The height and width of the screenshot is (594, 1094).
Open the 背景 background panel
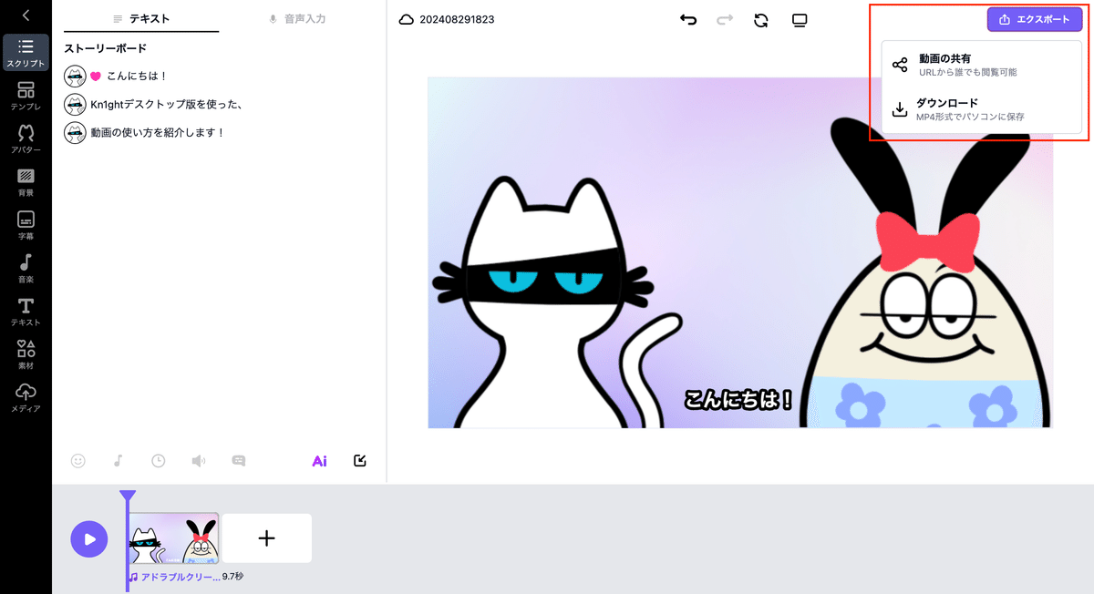coord(26,182)
